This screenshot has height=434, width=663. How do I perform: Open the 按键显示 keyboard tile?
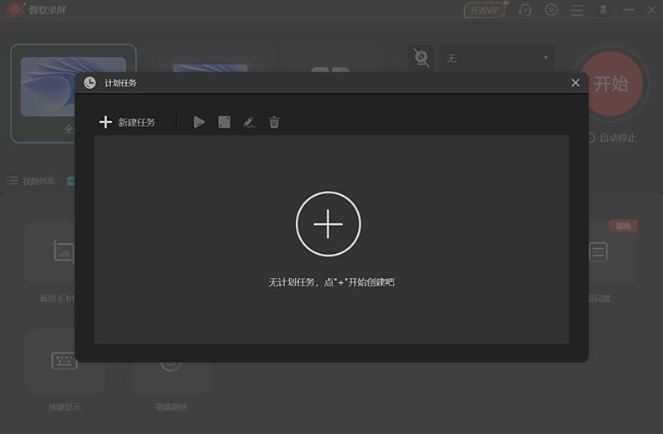point(64,362)
